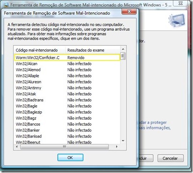193x173 pixels.
Task: Close the malware results dialog
Action: [x=129, y=12]
